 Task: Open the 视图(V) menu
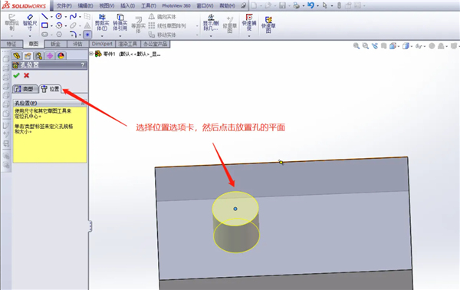point(107,5)
